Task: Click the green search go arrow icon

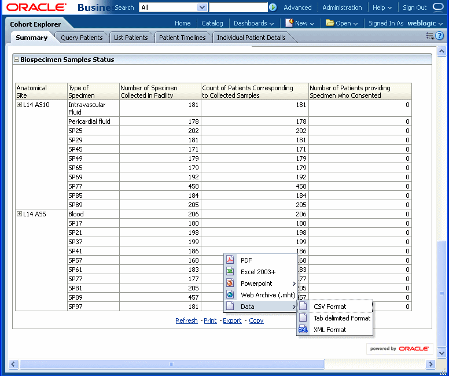Action: pyautogui.click(x=273, y=8)
